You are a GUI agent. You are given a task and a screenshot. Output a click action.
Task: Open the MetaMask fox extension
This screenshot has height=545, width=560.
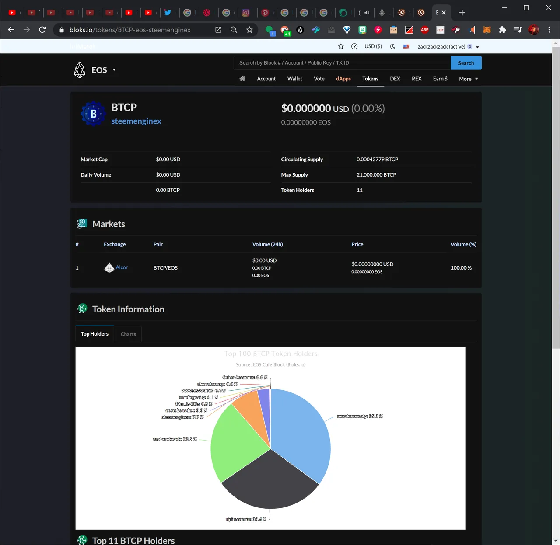(x=486, y=30)
